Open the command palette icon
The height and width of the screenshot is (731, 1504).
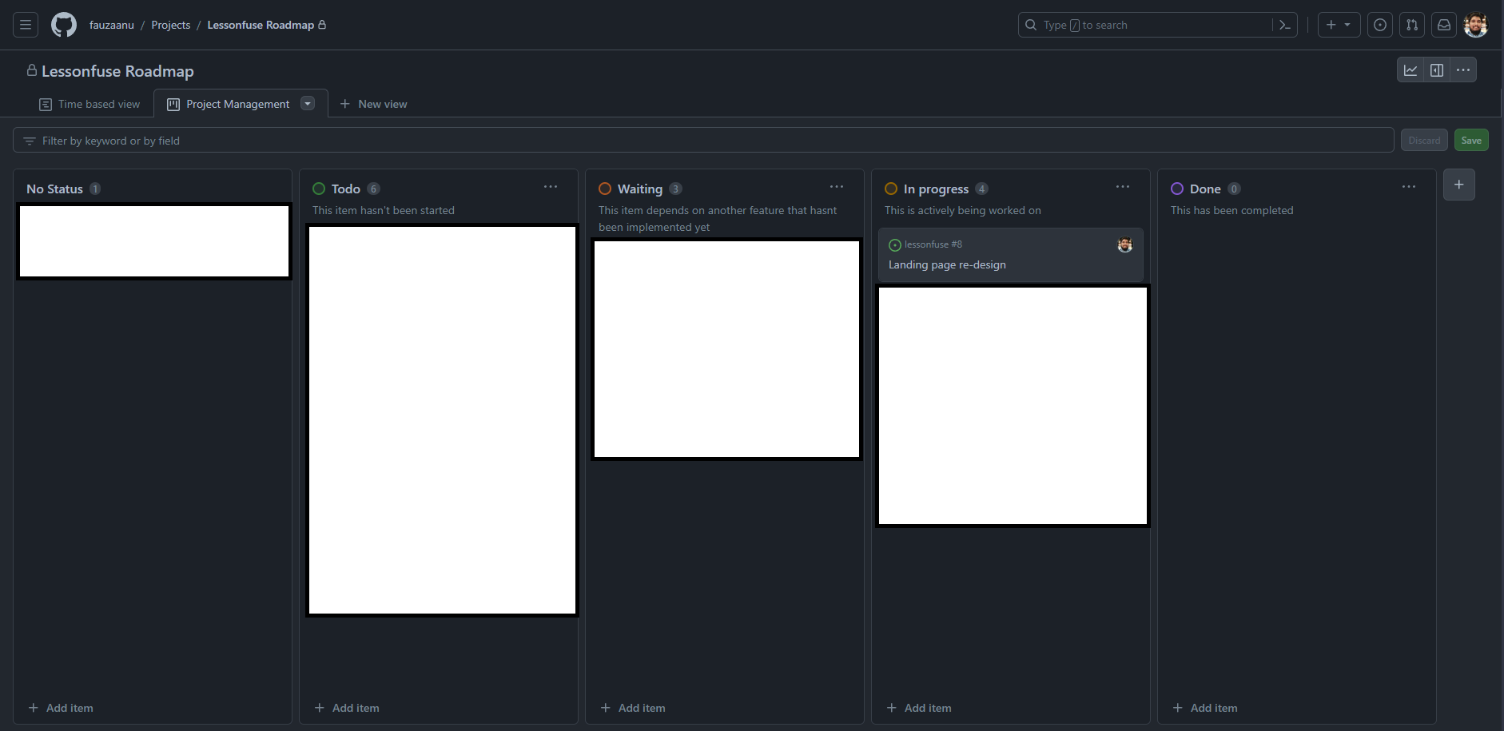pyautogui.click(x=1285, y=25)
